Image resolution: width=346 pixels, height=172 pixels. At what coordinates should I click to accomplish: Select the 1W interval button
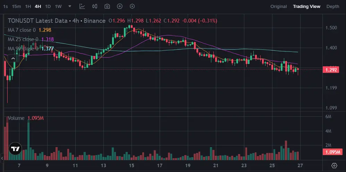coord(58,6)
